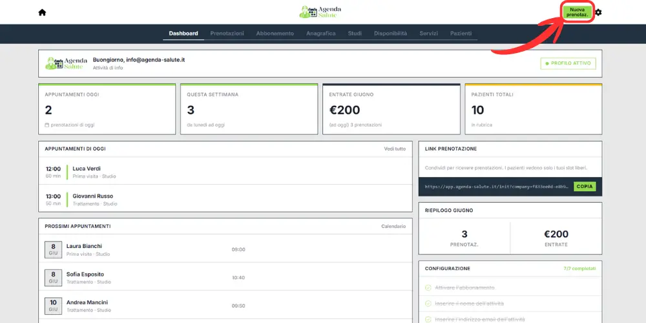
Task: Create a new booking with Nuova prenotaz. button
Action: point(577,12)
